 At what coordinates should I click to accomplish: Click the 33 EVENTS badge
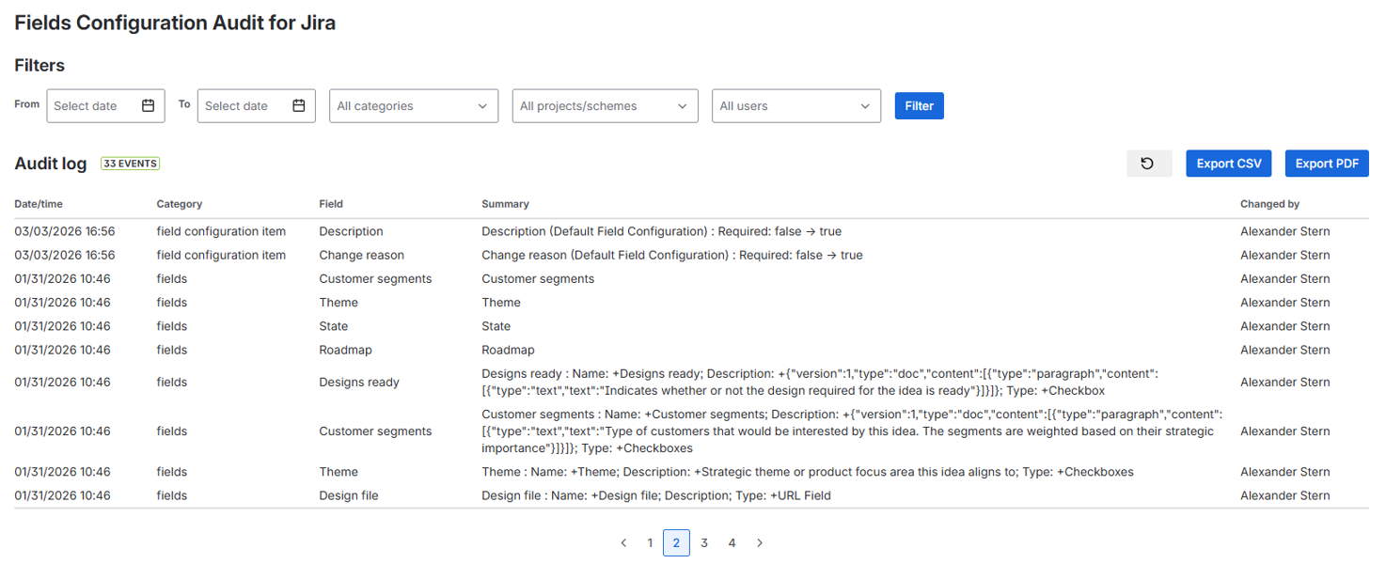[x=131, y=164]
